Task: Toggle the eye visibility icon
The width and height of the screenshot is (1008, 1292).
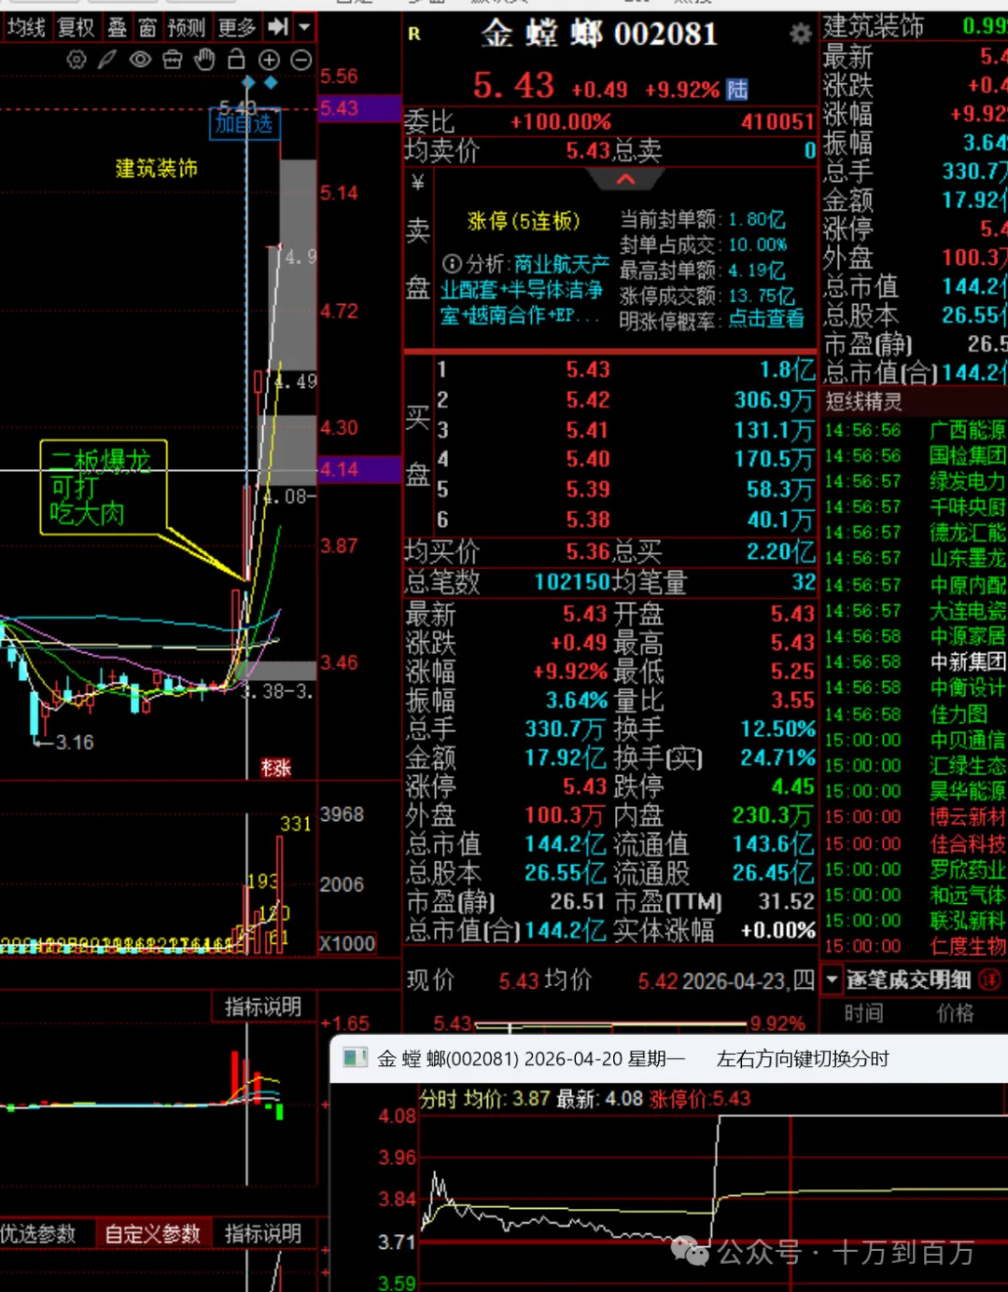Action: coord(140,60)
